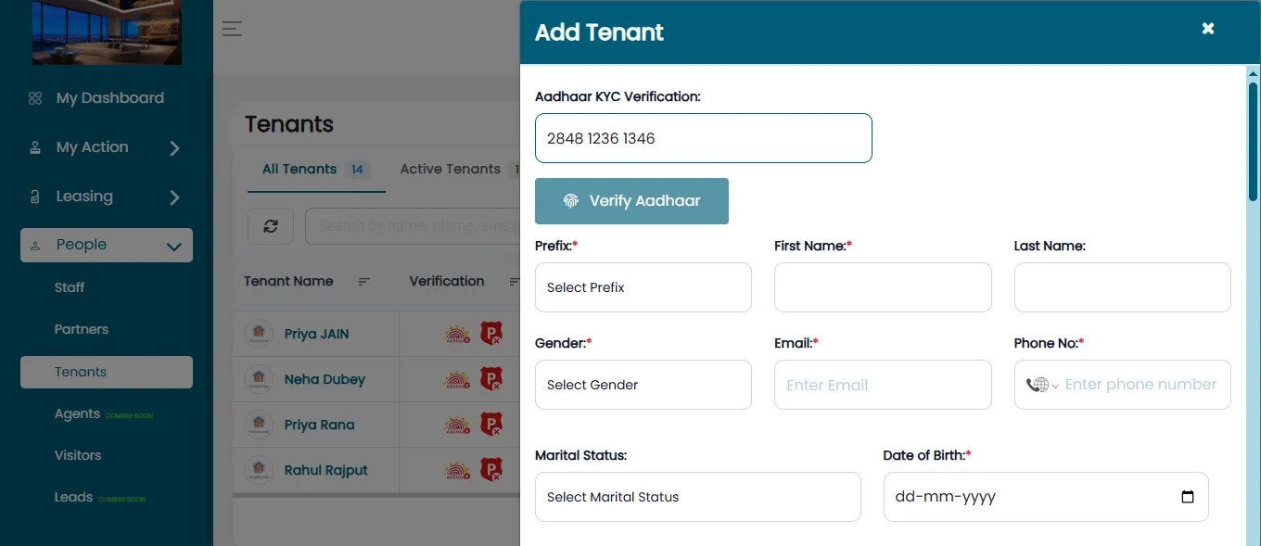Viewport: 1261px width, 546px height.
Task: Click Rahul Rajput's avatar icon
Action: click(x=259, y=470)
